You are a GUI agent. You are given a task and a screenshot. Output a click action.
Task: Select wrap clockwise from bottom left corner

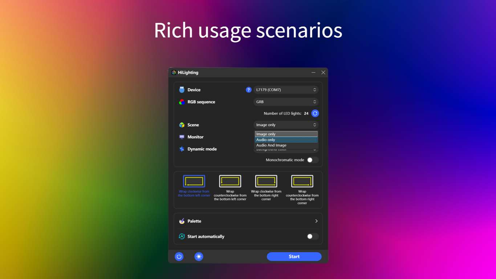click(x=194, y=181)
